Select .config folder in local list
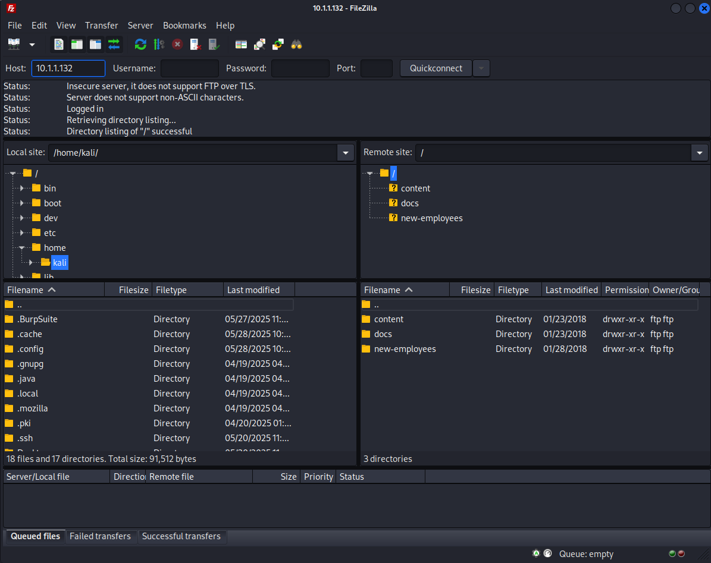 coord(148,349)
